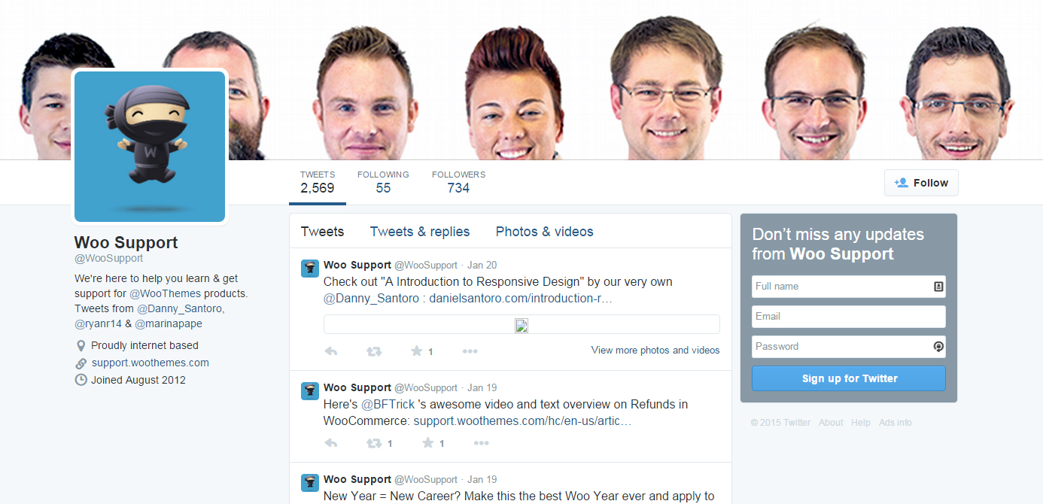
Task: Open support.woothemes.com/hc/en-us/artic… link
Action: click(522, 421)
